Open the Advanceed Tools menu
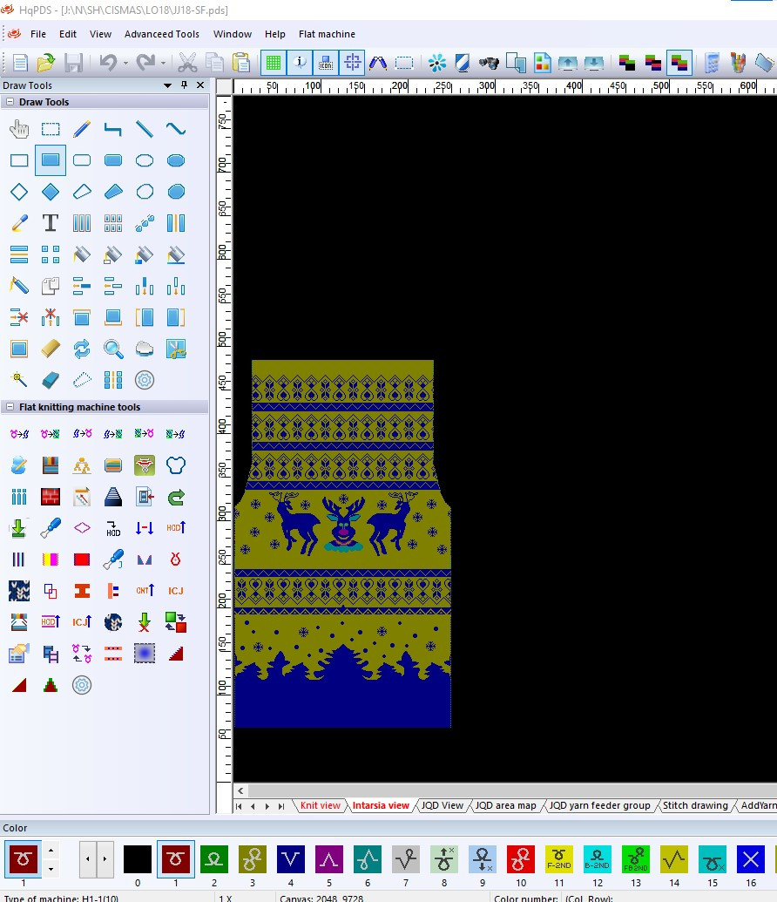This screenshot has width=777, height=902. 162,34
